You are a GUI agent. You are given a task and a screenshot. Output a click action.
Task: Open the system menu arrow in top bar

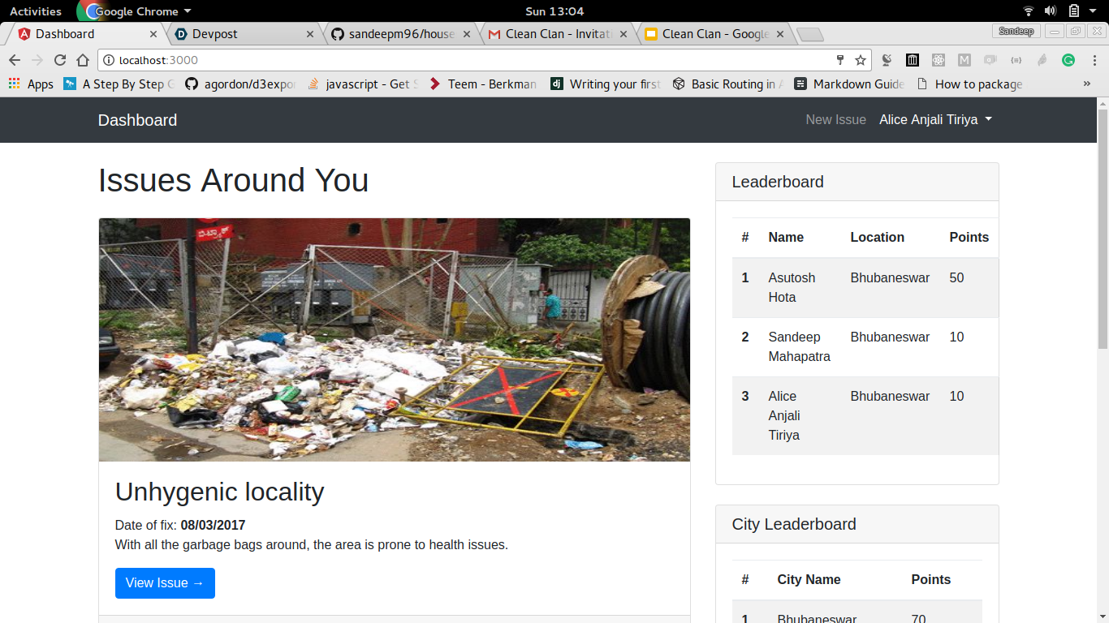1094,11
